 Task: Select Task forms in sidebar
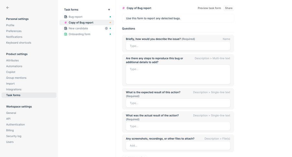[29, 95]
